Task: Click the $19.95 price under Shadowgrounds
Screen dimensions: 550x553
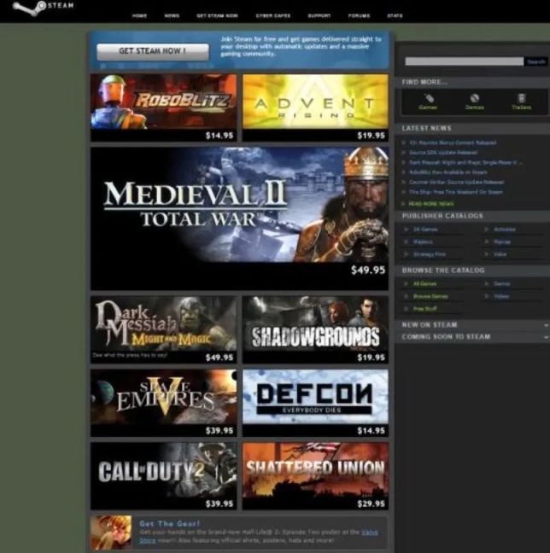Action: coord(371,358)
